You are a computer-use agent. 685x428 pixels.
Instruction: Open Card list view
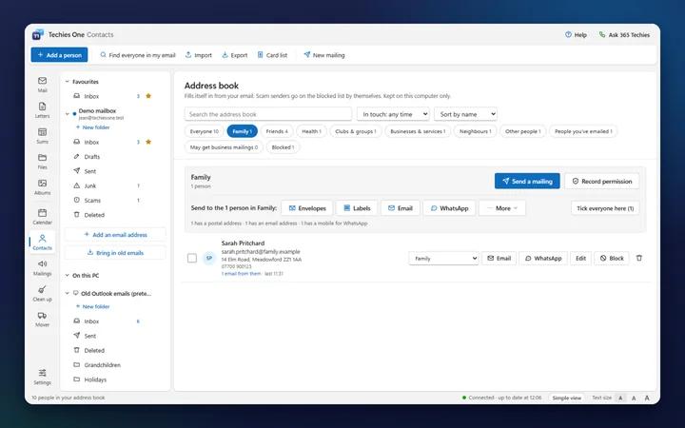273,55
